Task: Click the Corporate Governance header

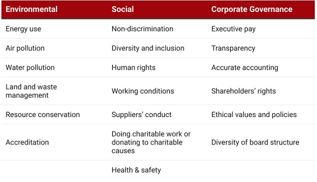Action: click(252, 9)
